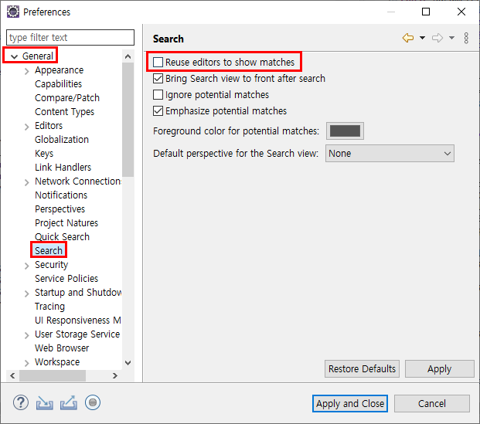Check Ignore potential matches
Image resolution: width=480 pixels, height=424 pixels.
158,94
